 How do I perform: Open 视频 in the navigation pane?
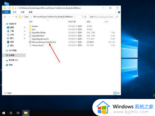12,42
